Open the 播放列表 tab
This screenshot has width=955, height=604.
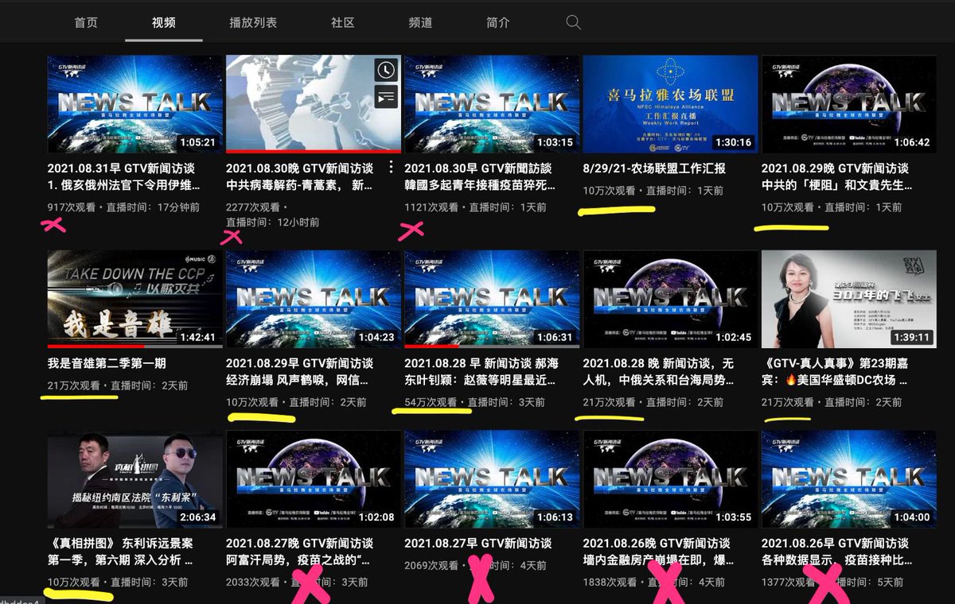click(253, 22)
